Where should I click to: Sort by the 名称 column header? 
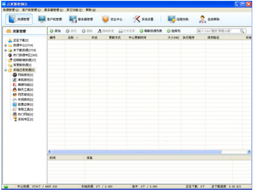coord(77,38)
